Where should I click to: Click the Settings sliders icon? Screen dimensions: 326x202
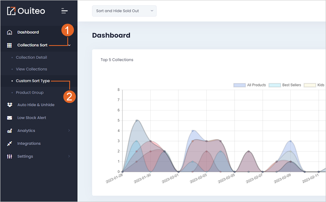[x=10, y=156]
